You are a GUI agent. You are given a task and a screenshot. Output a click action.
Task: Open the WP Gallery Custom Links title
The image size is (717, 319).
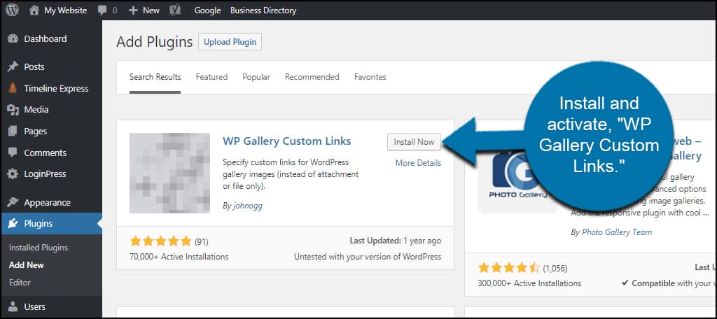[287, 141]
